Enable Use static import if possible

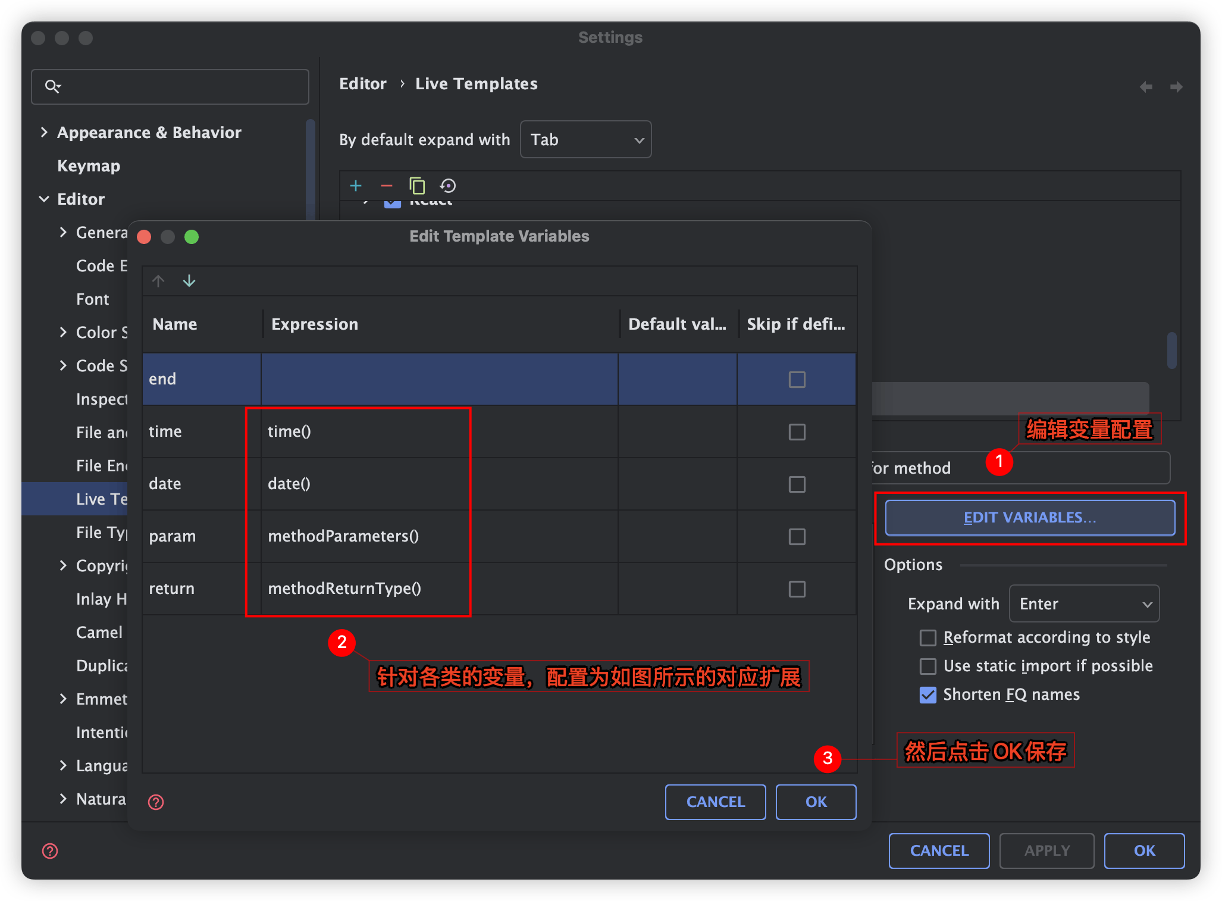(928, 667)
